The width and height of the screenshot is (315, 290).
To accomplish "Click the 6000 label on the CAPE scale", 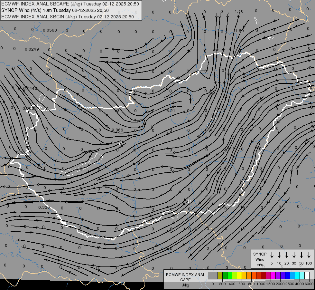I will coord(309,284).
